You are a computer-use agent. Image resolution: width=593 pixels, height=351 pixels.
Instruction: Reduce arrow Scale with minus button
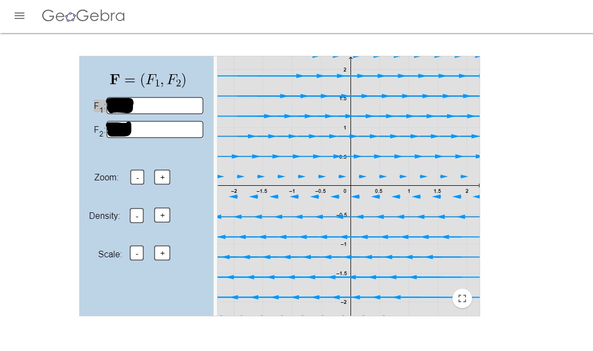[x=137, y=253]
